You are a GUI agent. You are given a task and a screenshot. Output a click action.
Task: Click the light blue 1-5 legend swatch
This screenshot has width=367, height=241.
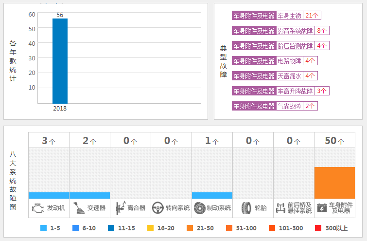click(x=44, y=228)
